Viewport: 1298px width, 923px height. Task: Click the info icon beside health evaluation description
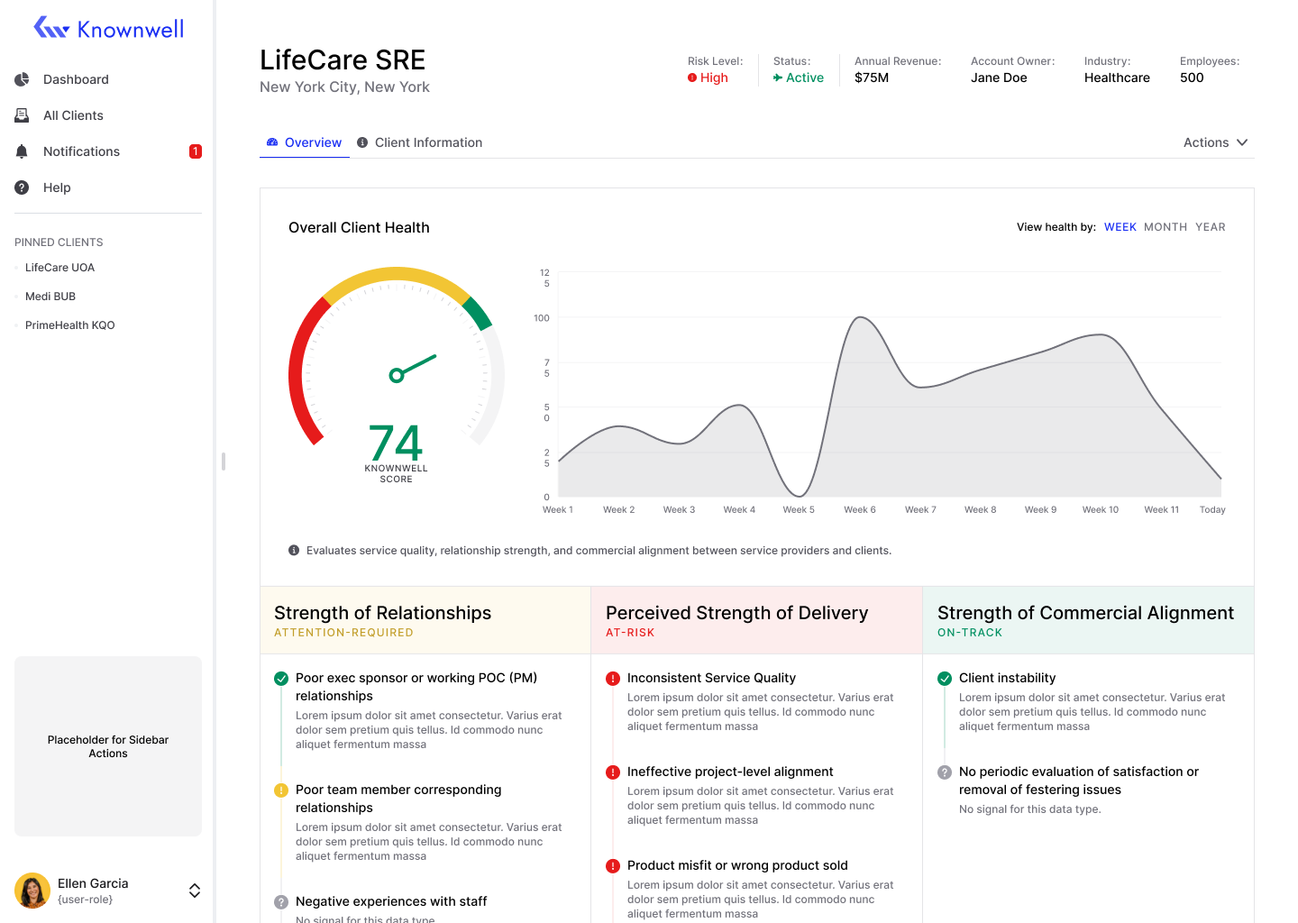click(x=294, y=550)
